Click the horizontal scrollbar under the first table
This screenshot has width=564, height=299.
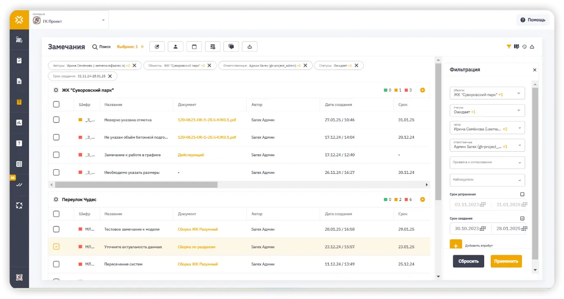click(136, 185)
